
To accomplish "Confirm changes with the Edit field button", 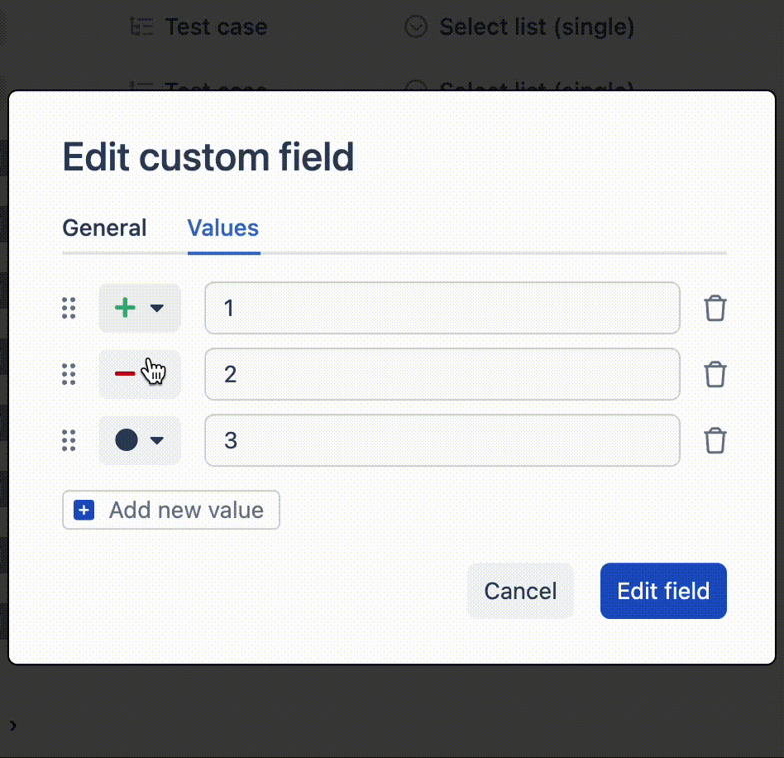I will pos(663,591).
